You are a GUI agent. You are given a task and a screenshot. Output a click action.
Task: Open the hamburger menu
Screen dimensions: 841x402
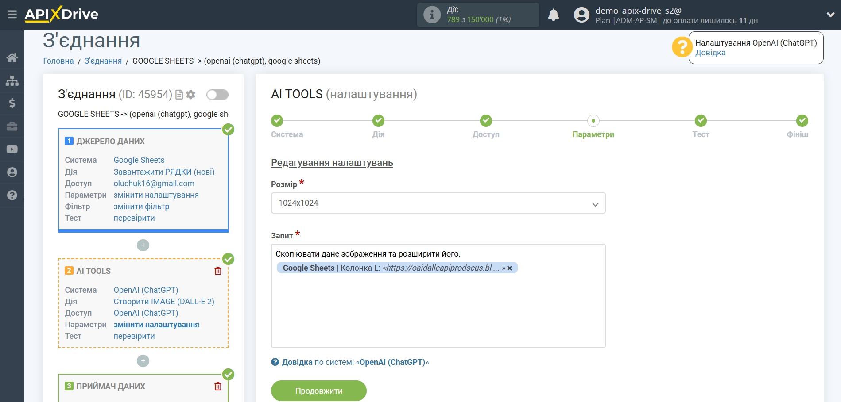tap(12, 15)
